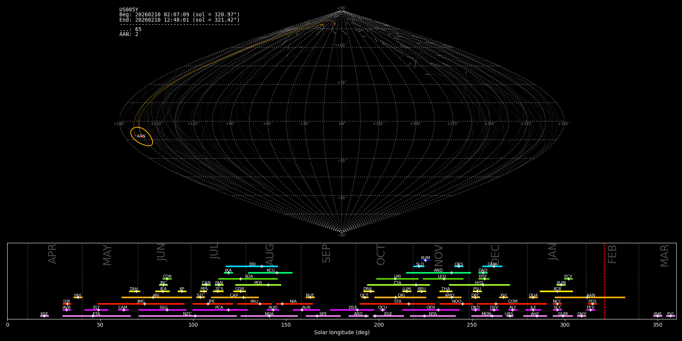Click the XHE shower label
The image size is (682, 341).
click(x=658, y=314)
